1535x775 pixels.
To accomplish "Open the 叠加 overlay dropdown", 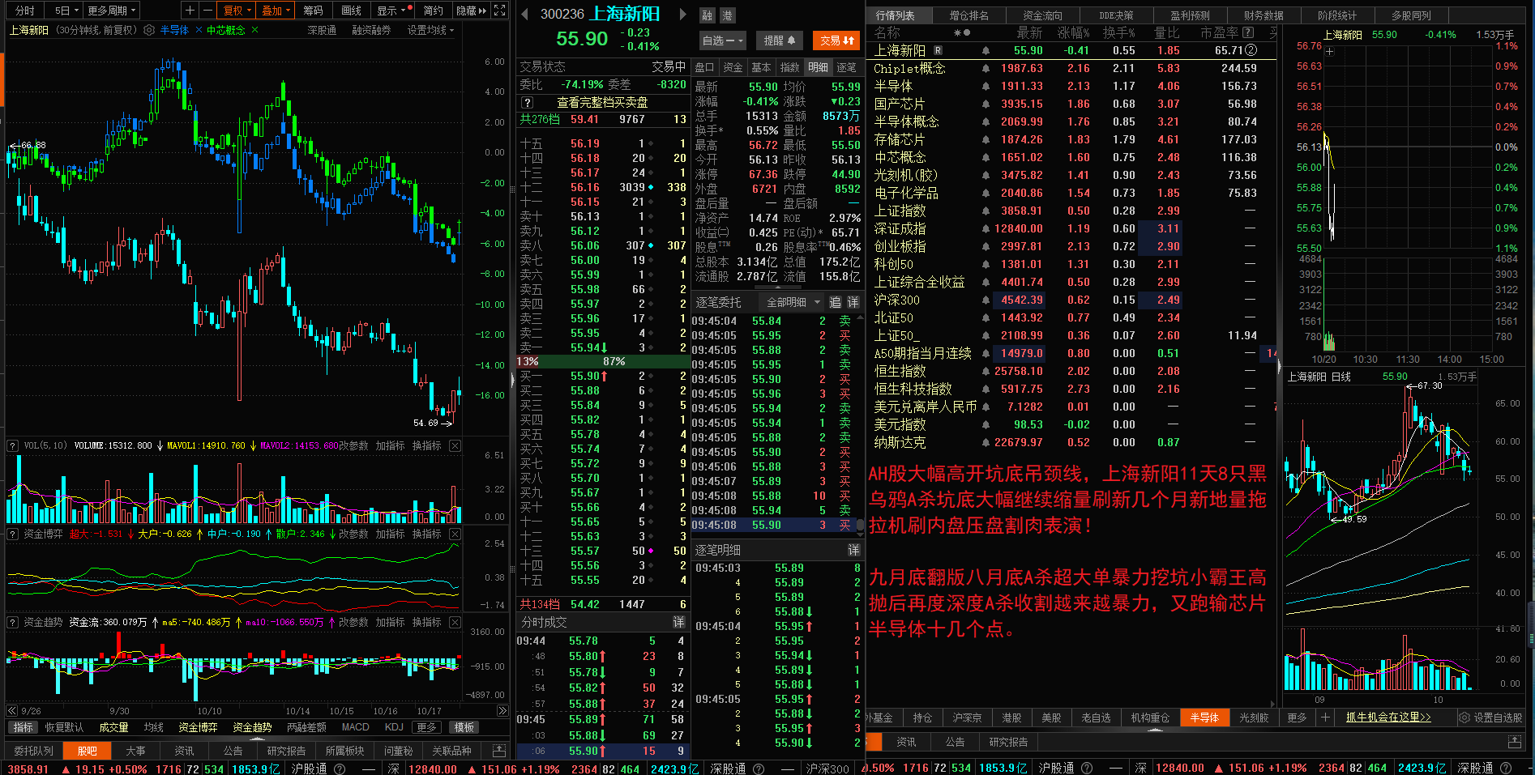I will (x=276, y=11).
